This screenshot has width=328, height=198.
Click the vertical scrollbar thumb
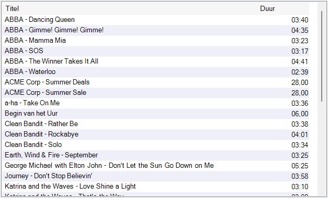(322, 56)
